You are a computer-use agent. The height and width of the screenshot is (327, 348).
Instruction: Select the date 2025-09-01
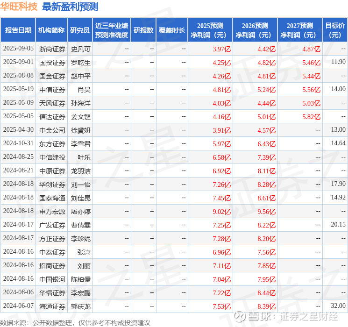pyautogui.click(x=18, y=62)
